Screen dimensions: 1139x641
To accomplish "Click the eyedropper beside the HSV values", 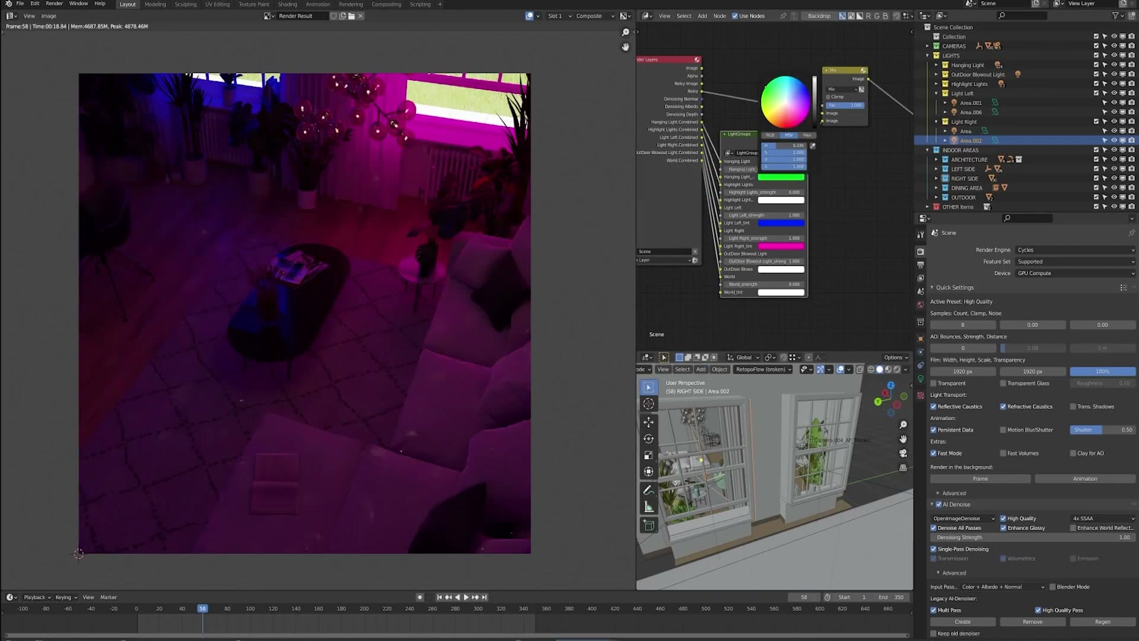I will [x=813, y=146].
